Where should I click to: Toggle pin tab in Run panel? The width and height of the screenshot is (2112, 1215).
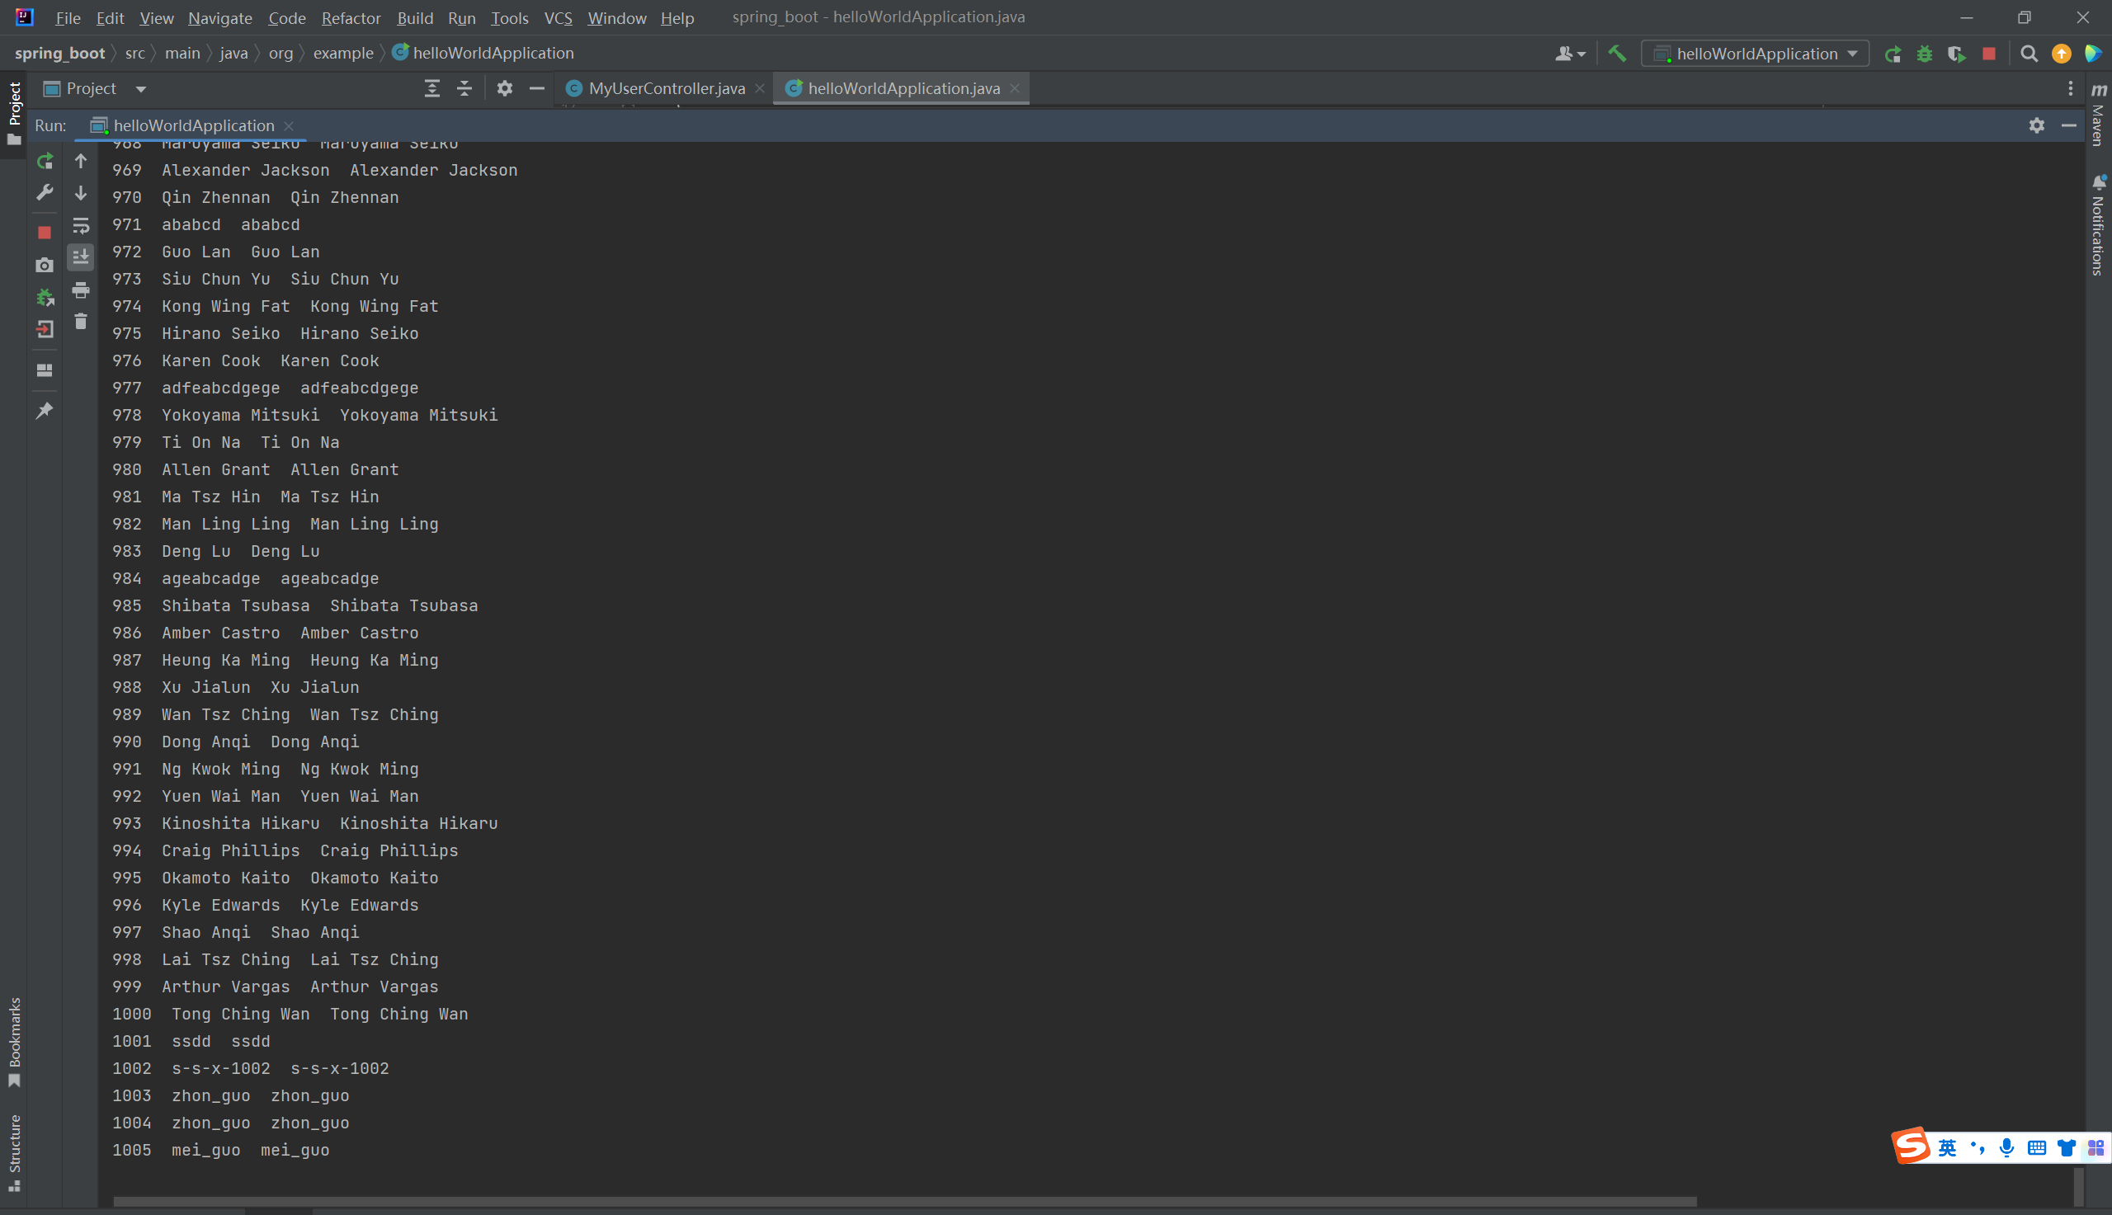coord(45,411)
